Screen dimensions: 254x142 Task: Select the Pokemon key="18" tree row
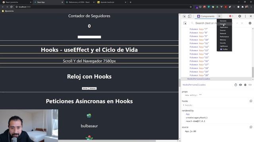pyautogui.click(x=199, y=68)
